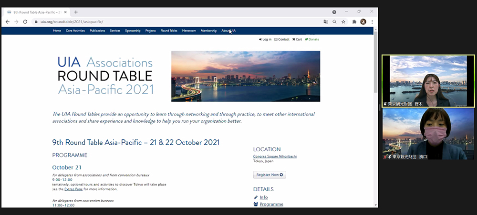This screenshot has height=215, width=477.
Task: Open Congres Square Nihonbashi location link
Action: 275,156
